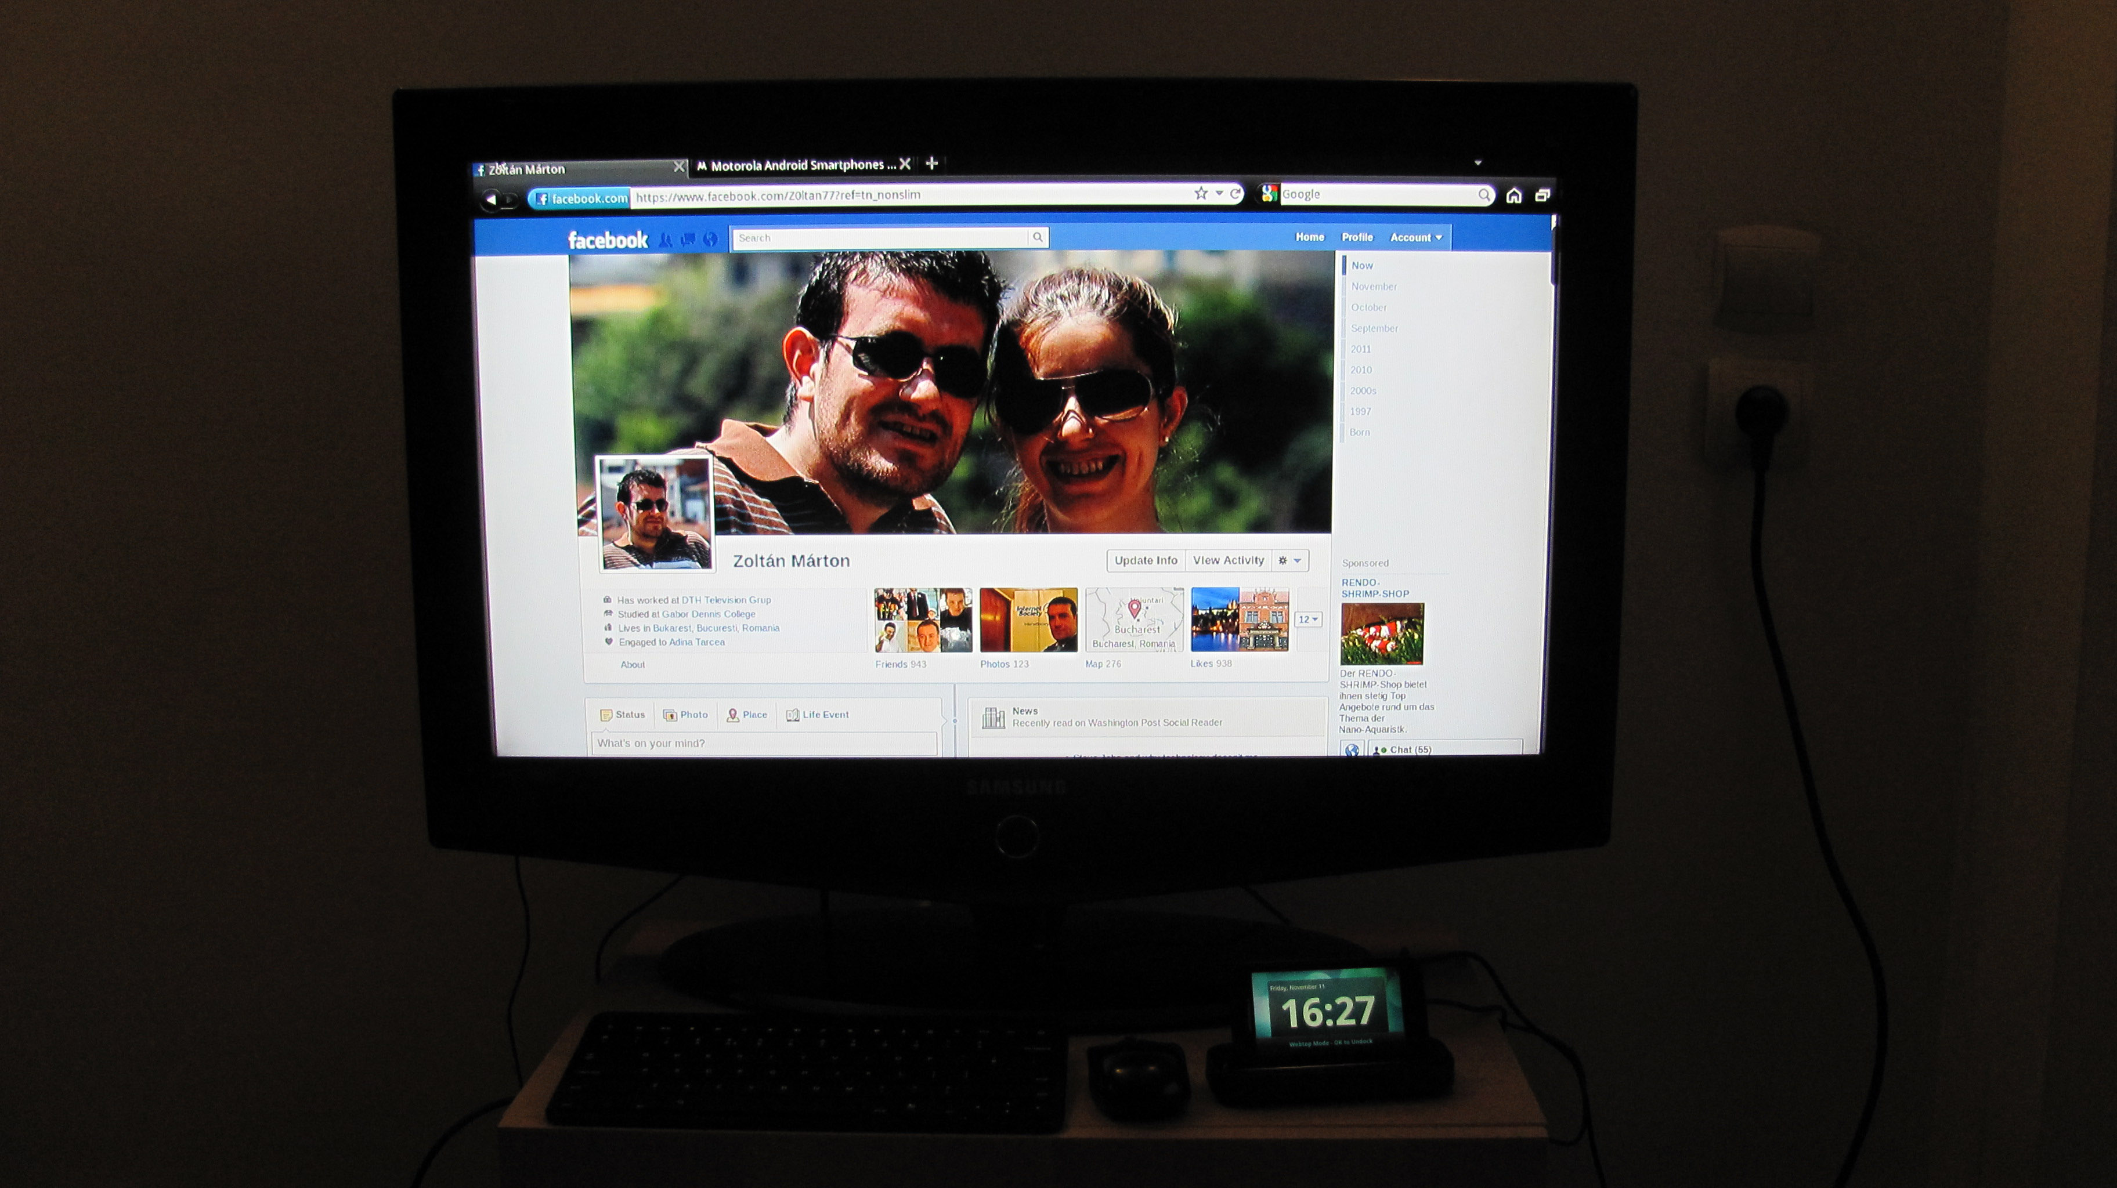Bookmark this page with the star icon

click(1201, 194)
